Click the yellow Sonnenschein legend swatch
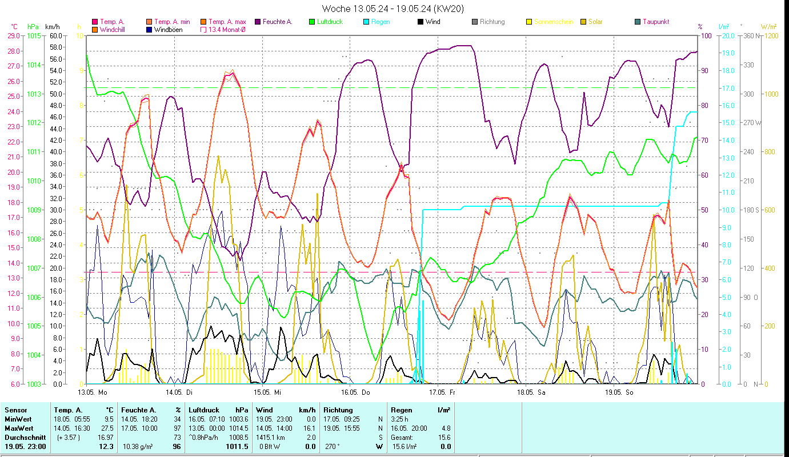 point(530,22)
